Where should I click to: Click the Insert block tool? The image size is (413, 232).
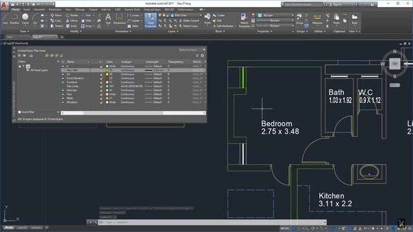click(x=207, y=19)
